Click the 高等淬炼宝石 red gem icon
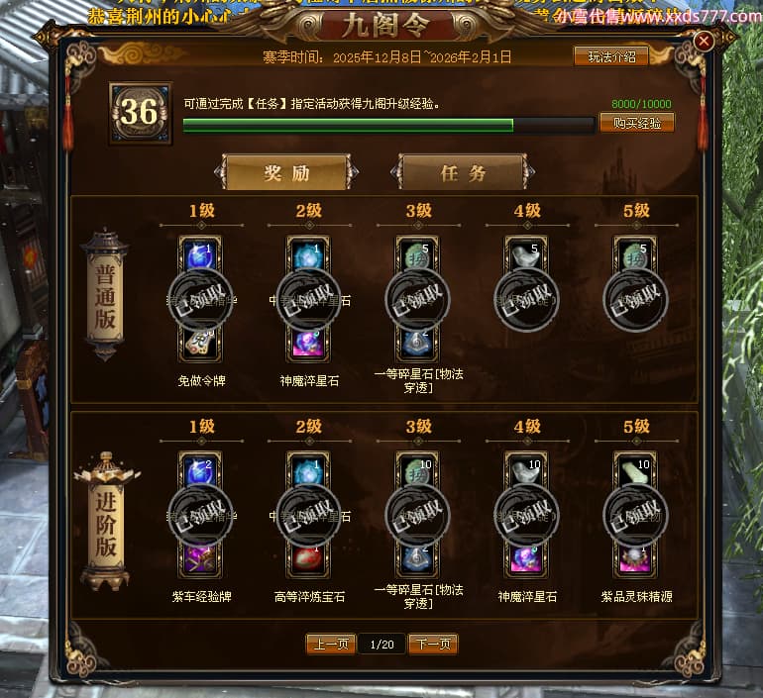 click(308, 558)
